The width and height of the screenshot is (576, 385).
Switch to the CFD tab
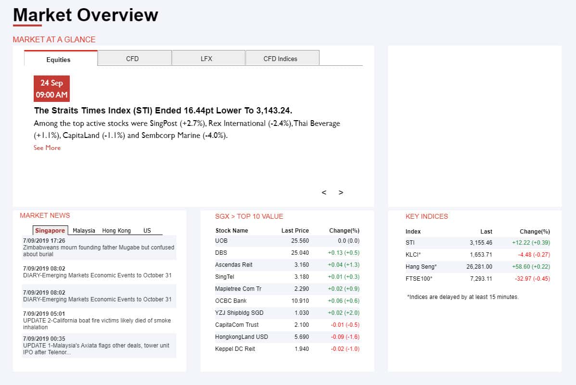click(x=132, y=59)
